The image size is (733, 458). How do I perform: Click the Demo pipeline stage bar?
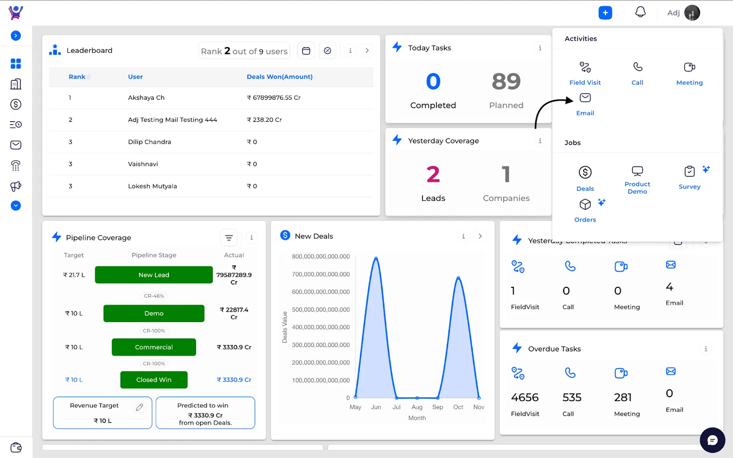tap(154, 313)
